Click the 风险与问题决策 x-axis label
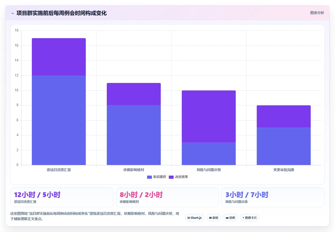The image size is (335, 232). click(209, 170)
